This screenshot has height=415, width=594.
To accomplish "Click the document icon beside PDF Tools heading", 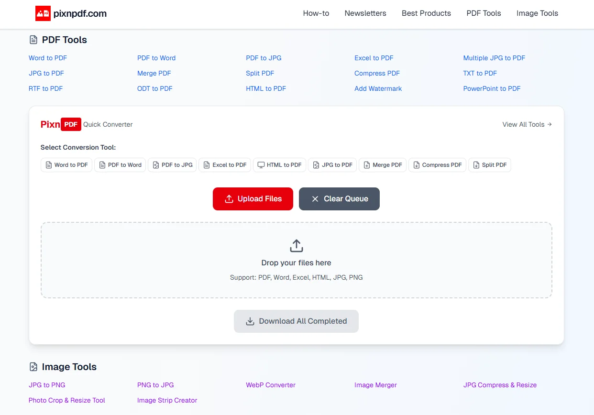I will [x=33, y=40].
